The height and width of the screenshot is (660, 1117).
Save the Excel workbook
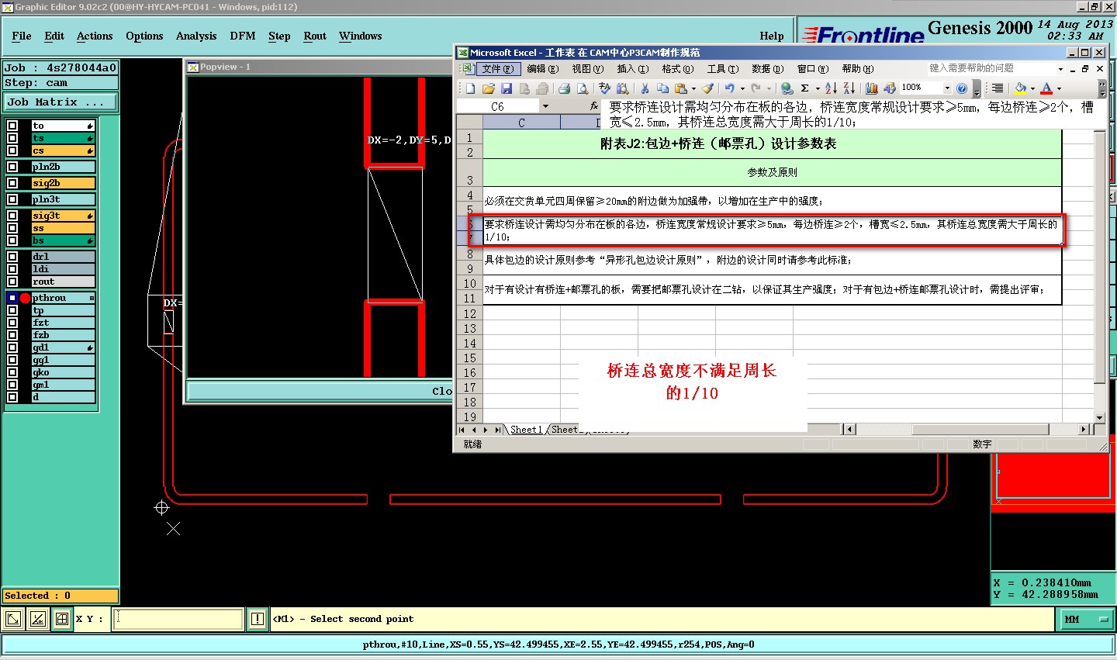click(x=507, y=88)
